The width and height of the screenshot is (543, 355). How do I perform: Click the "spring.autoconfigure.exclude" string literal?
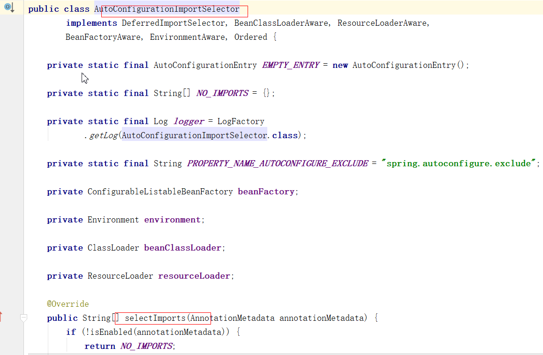[459, 163]
